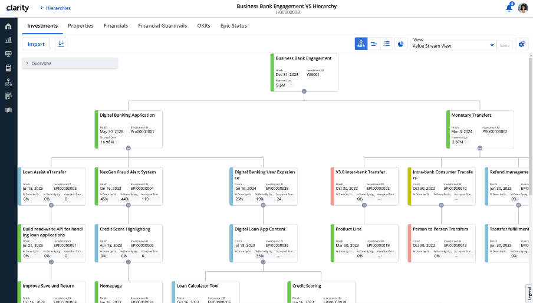Viewport: 533px width, 303px height.
Task: Open view settings gear
Action: pyautogui.click(x=522, y=44)
